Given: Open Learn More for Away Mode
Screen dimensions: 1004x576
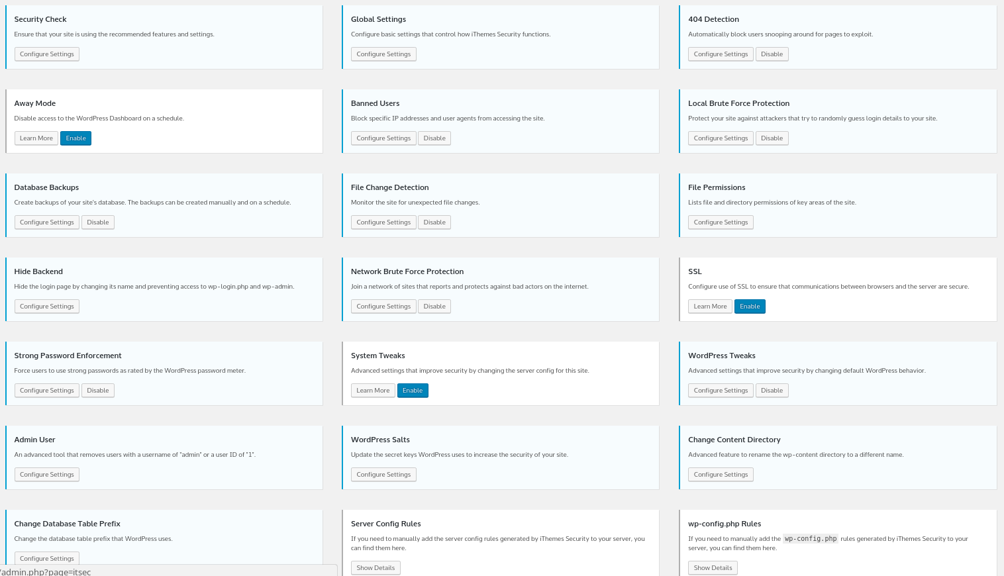Looking at the screenshot, I should pyautogui.click(x=36, y=138).
